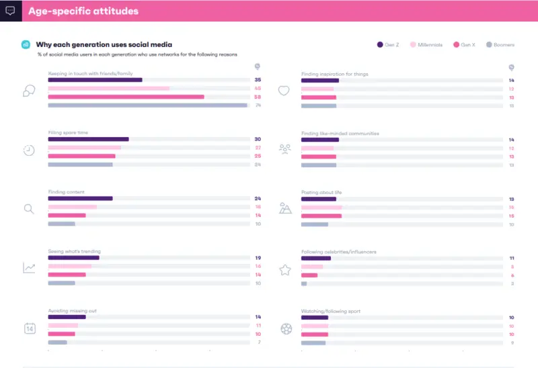The image size is (538, 368).
Task: Select the magnifying glass Finding content icon
Action: click(29, 209)
